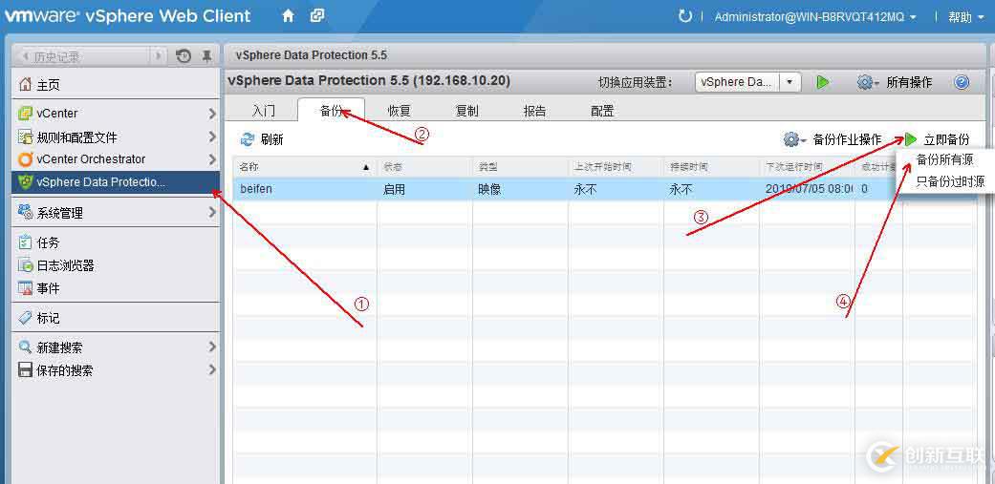Click the 刷新 refresh arrows icon
Screen dimensions: 995x484
pos(247,139)
